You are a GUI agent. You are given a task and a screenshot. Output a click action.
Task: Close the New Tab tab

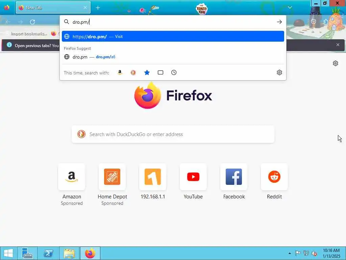click(x=85, y=7)
